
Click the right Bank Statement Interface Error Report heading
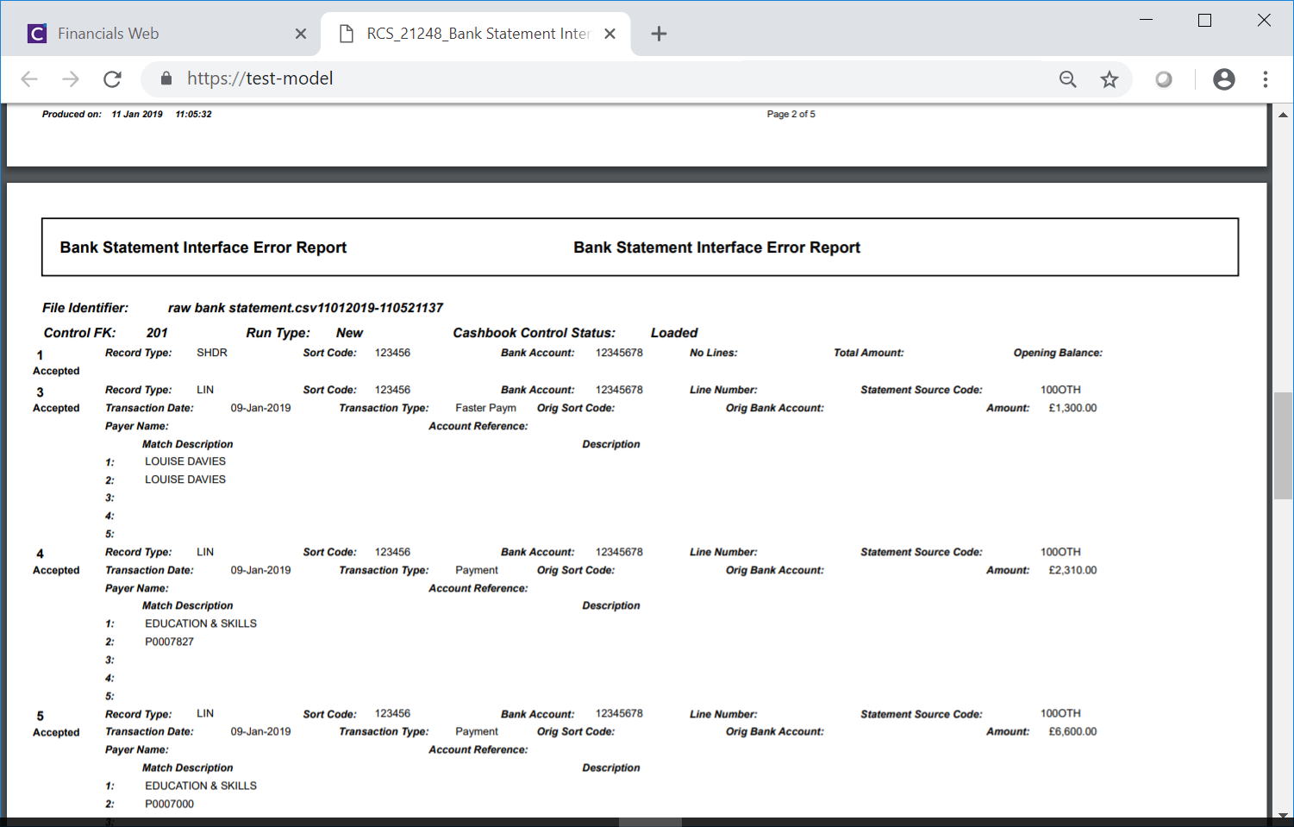(x=717, y=247)
